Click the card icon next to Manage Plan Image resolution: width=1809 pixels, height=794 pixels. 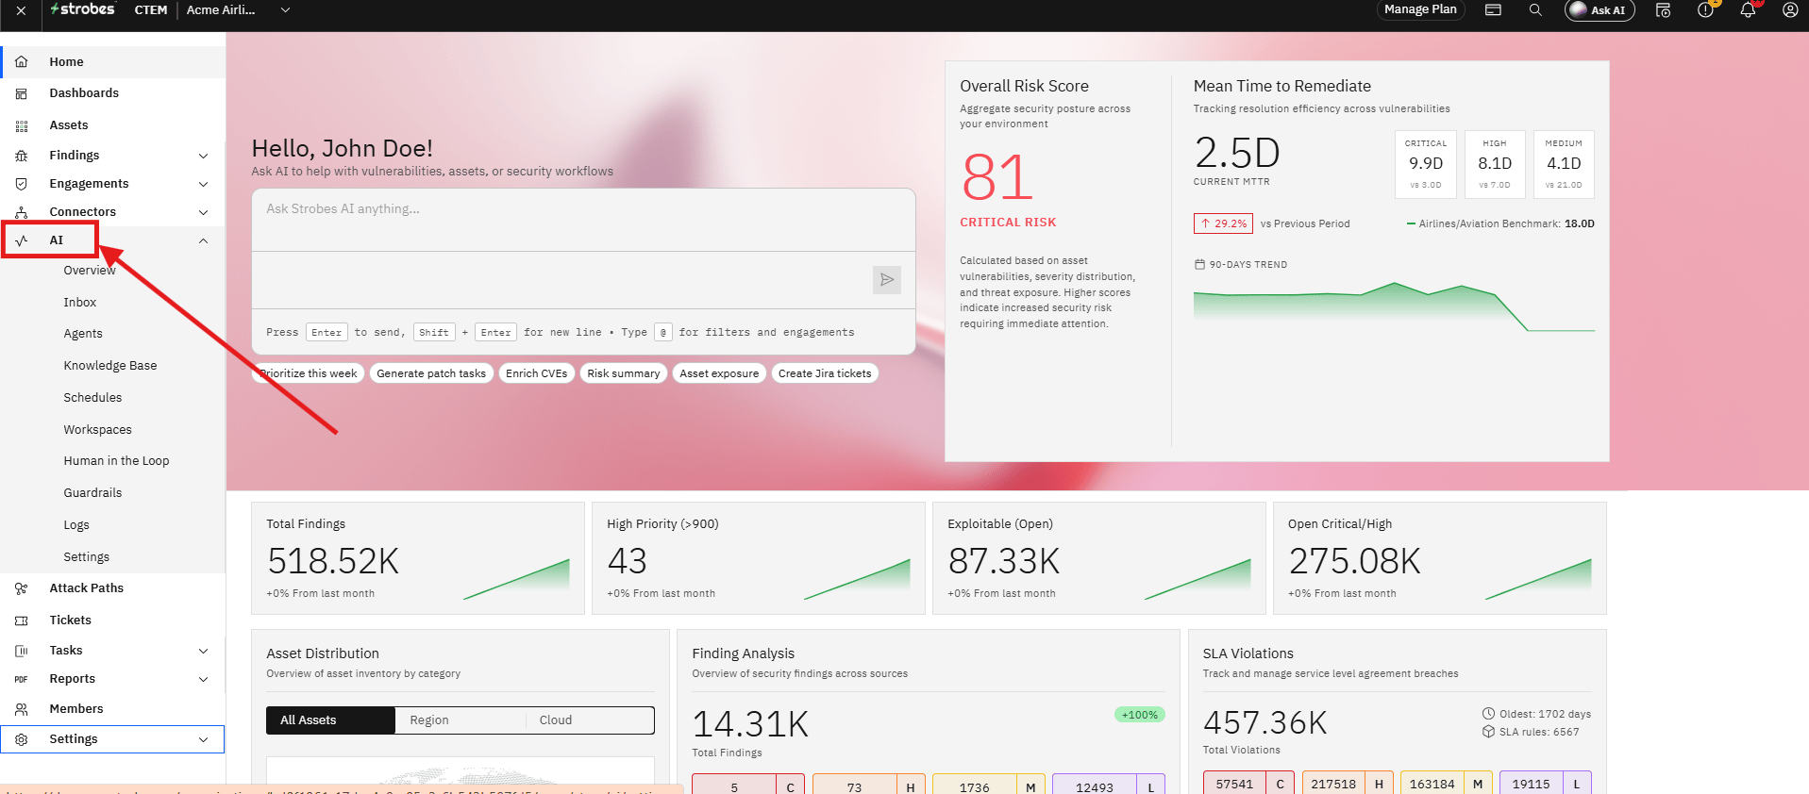pos(1493,9)
